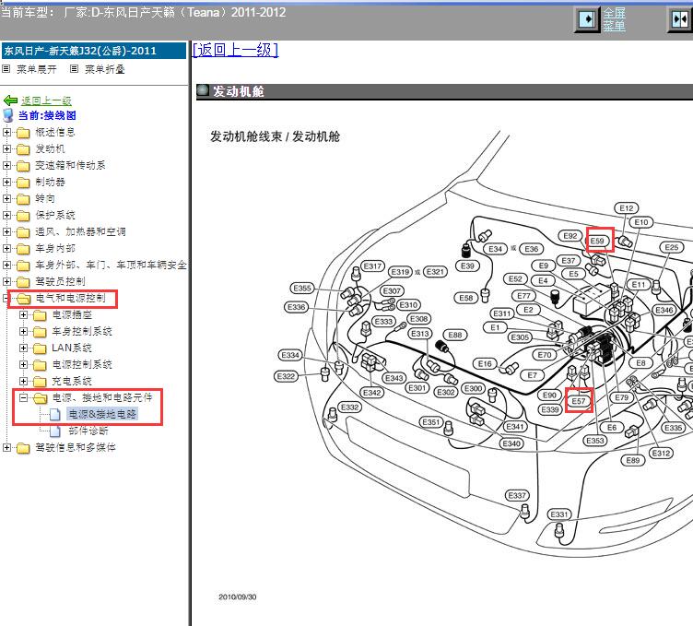Click the 制动器 folder icon
Image resolution: width=693 pixels, height=626 pixels.
(23, 183)
